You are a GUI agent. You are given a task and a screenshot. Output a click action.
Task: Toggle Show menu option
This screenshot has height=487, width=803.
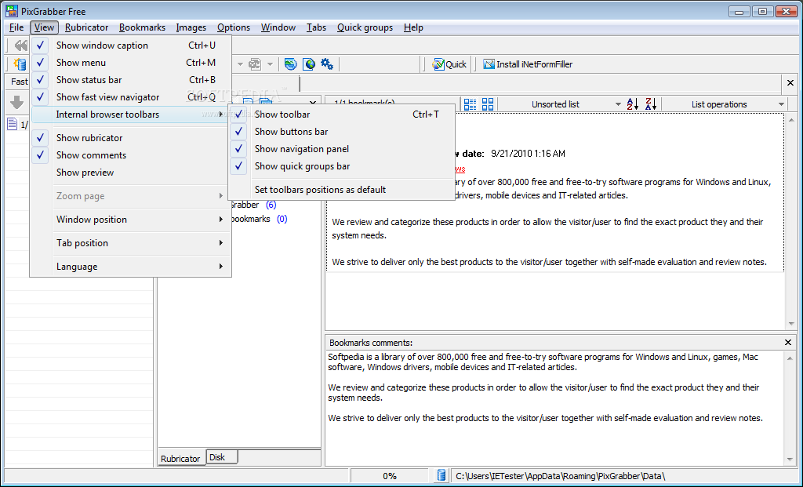click(x=131, y=63)
